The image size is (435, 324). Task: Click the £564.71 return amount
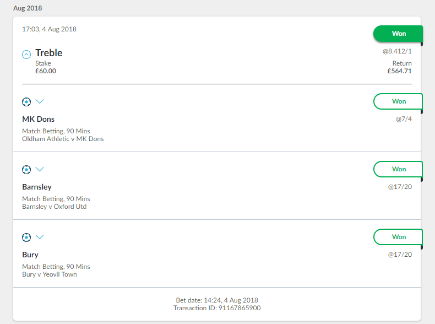point(400,71)
